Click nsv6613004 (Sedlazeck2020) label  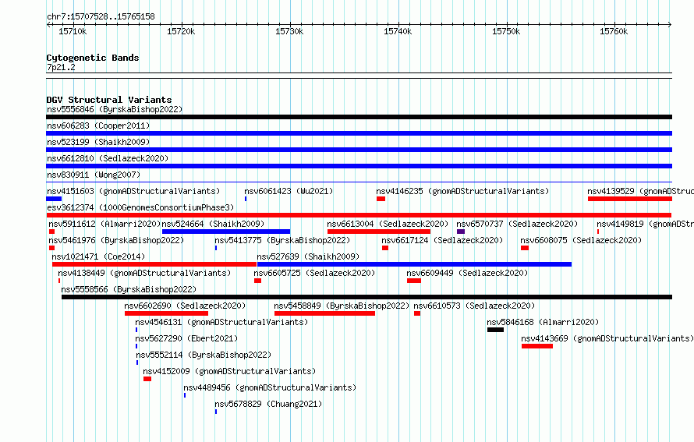click(x=388, y=224)
